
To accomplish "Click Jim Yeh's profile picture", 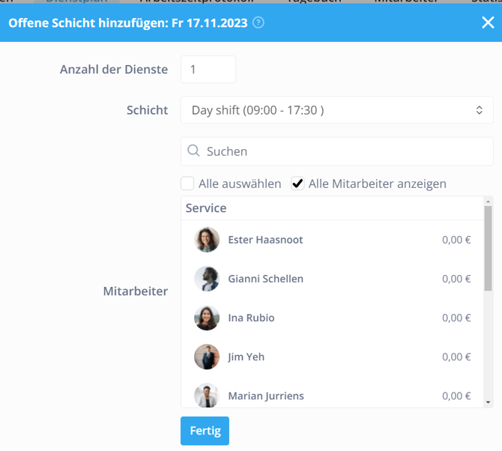I will (x=207, y=357).
